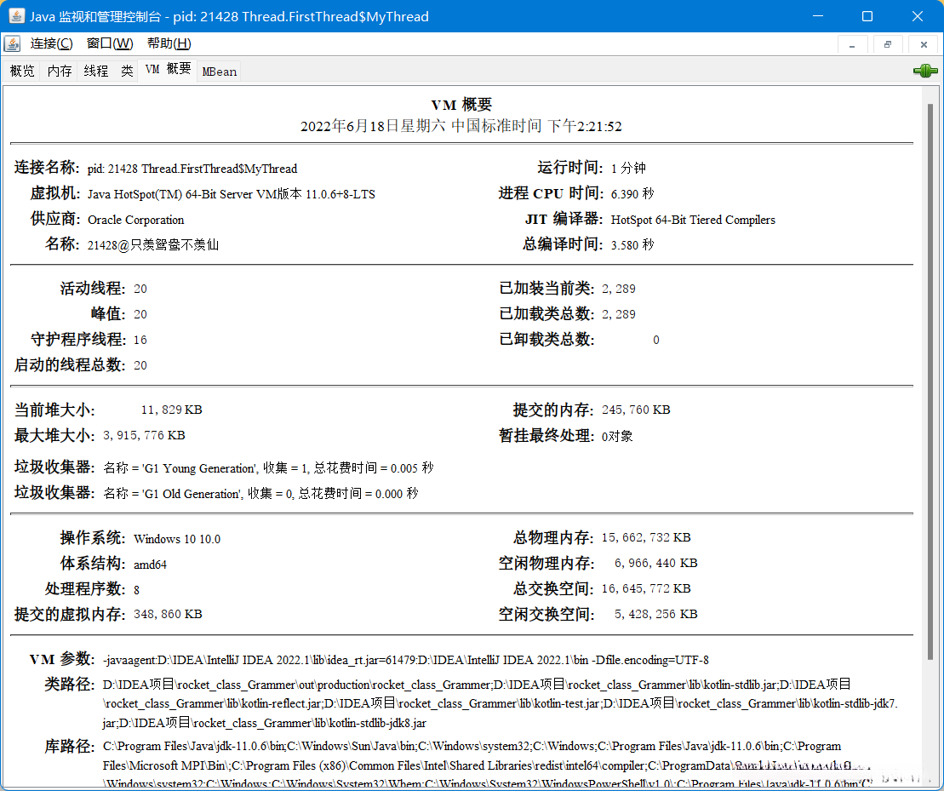The height and width of the screenshot is (791, 944).
Task: Click the 暂挂最终处理 value 0对象
Action: click(x=617, y=436)
